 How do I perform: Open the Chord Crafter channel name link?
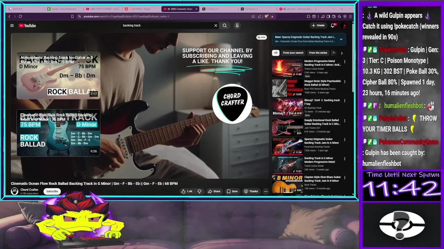[29, 190]
